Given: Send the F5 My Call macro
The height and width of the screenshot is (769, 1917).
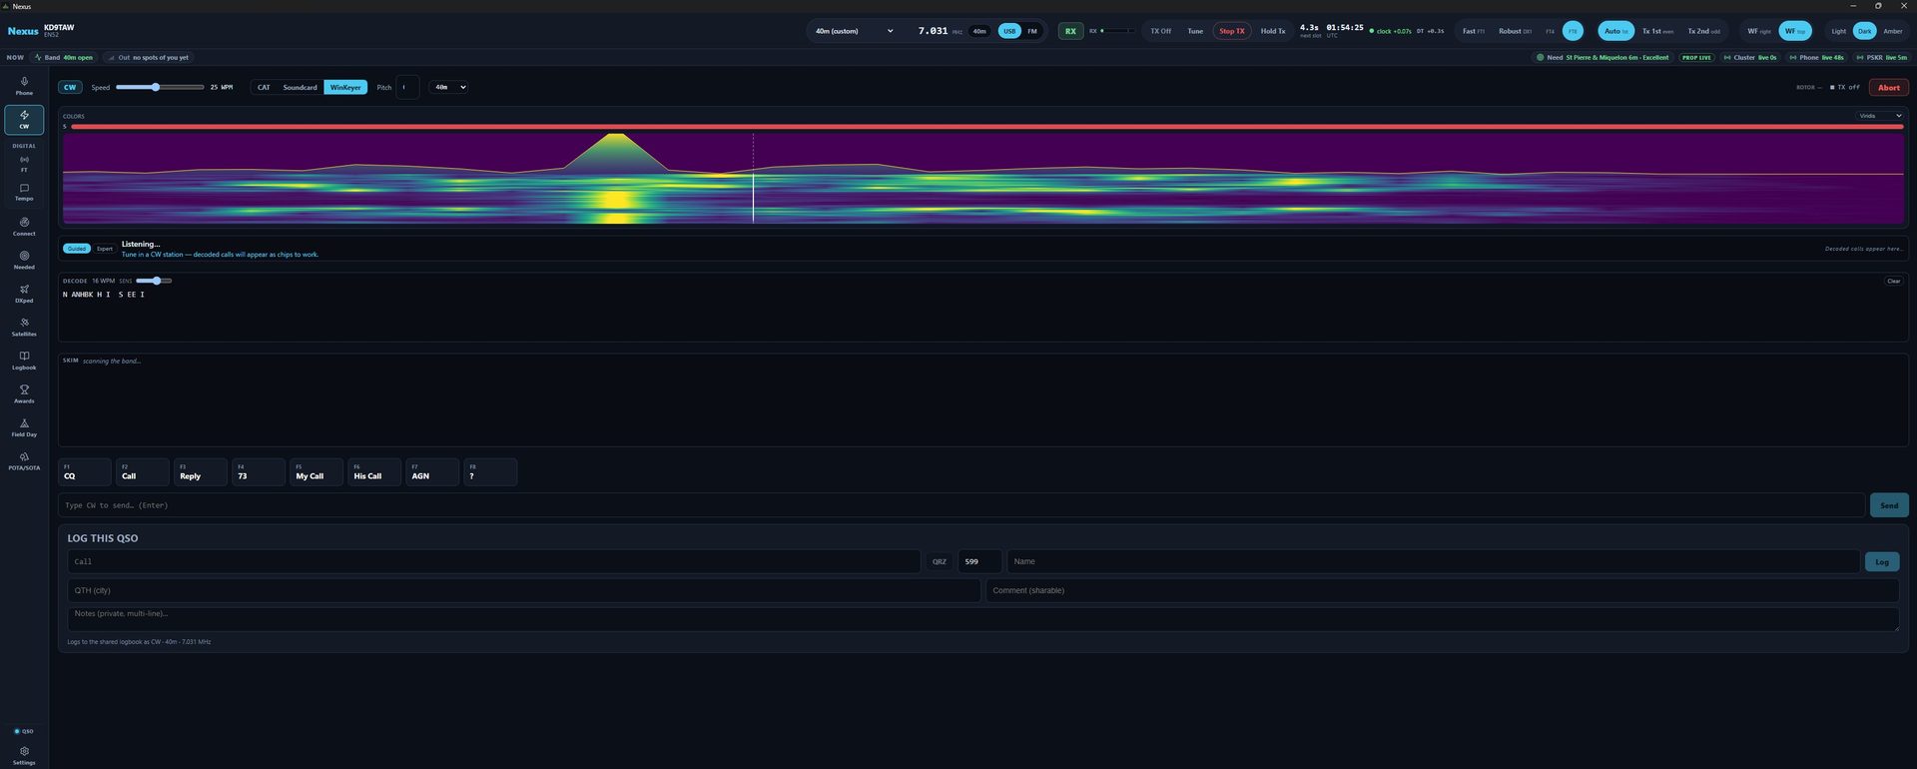Looking at the screenshot, I should coord(317,471).
